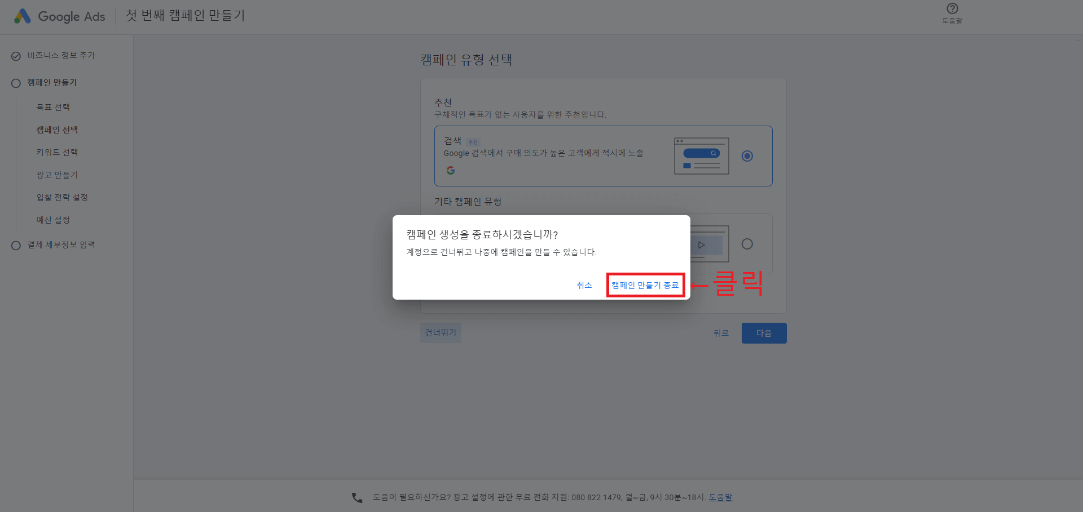Viewport: 1083px width, 512px height.
Task: Open the 목표 선택 step
Action: point(54,107)
